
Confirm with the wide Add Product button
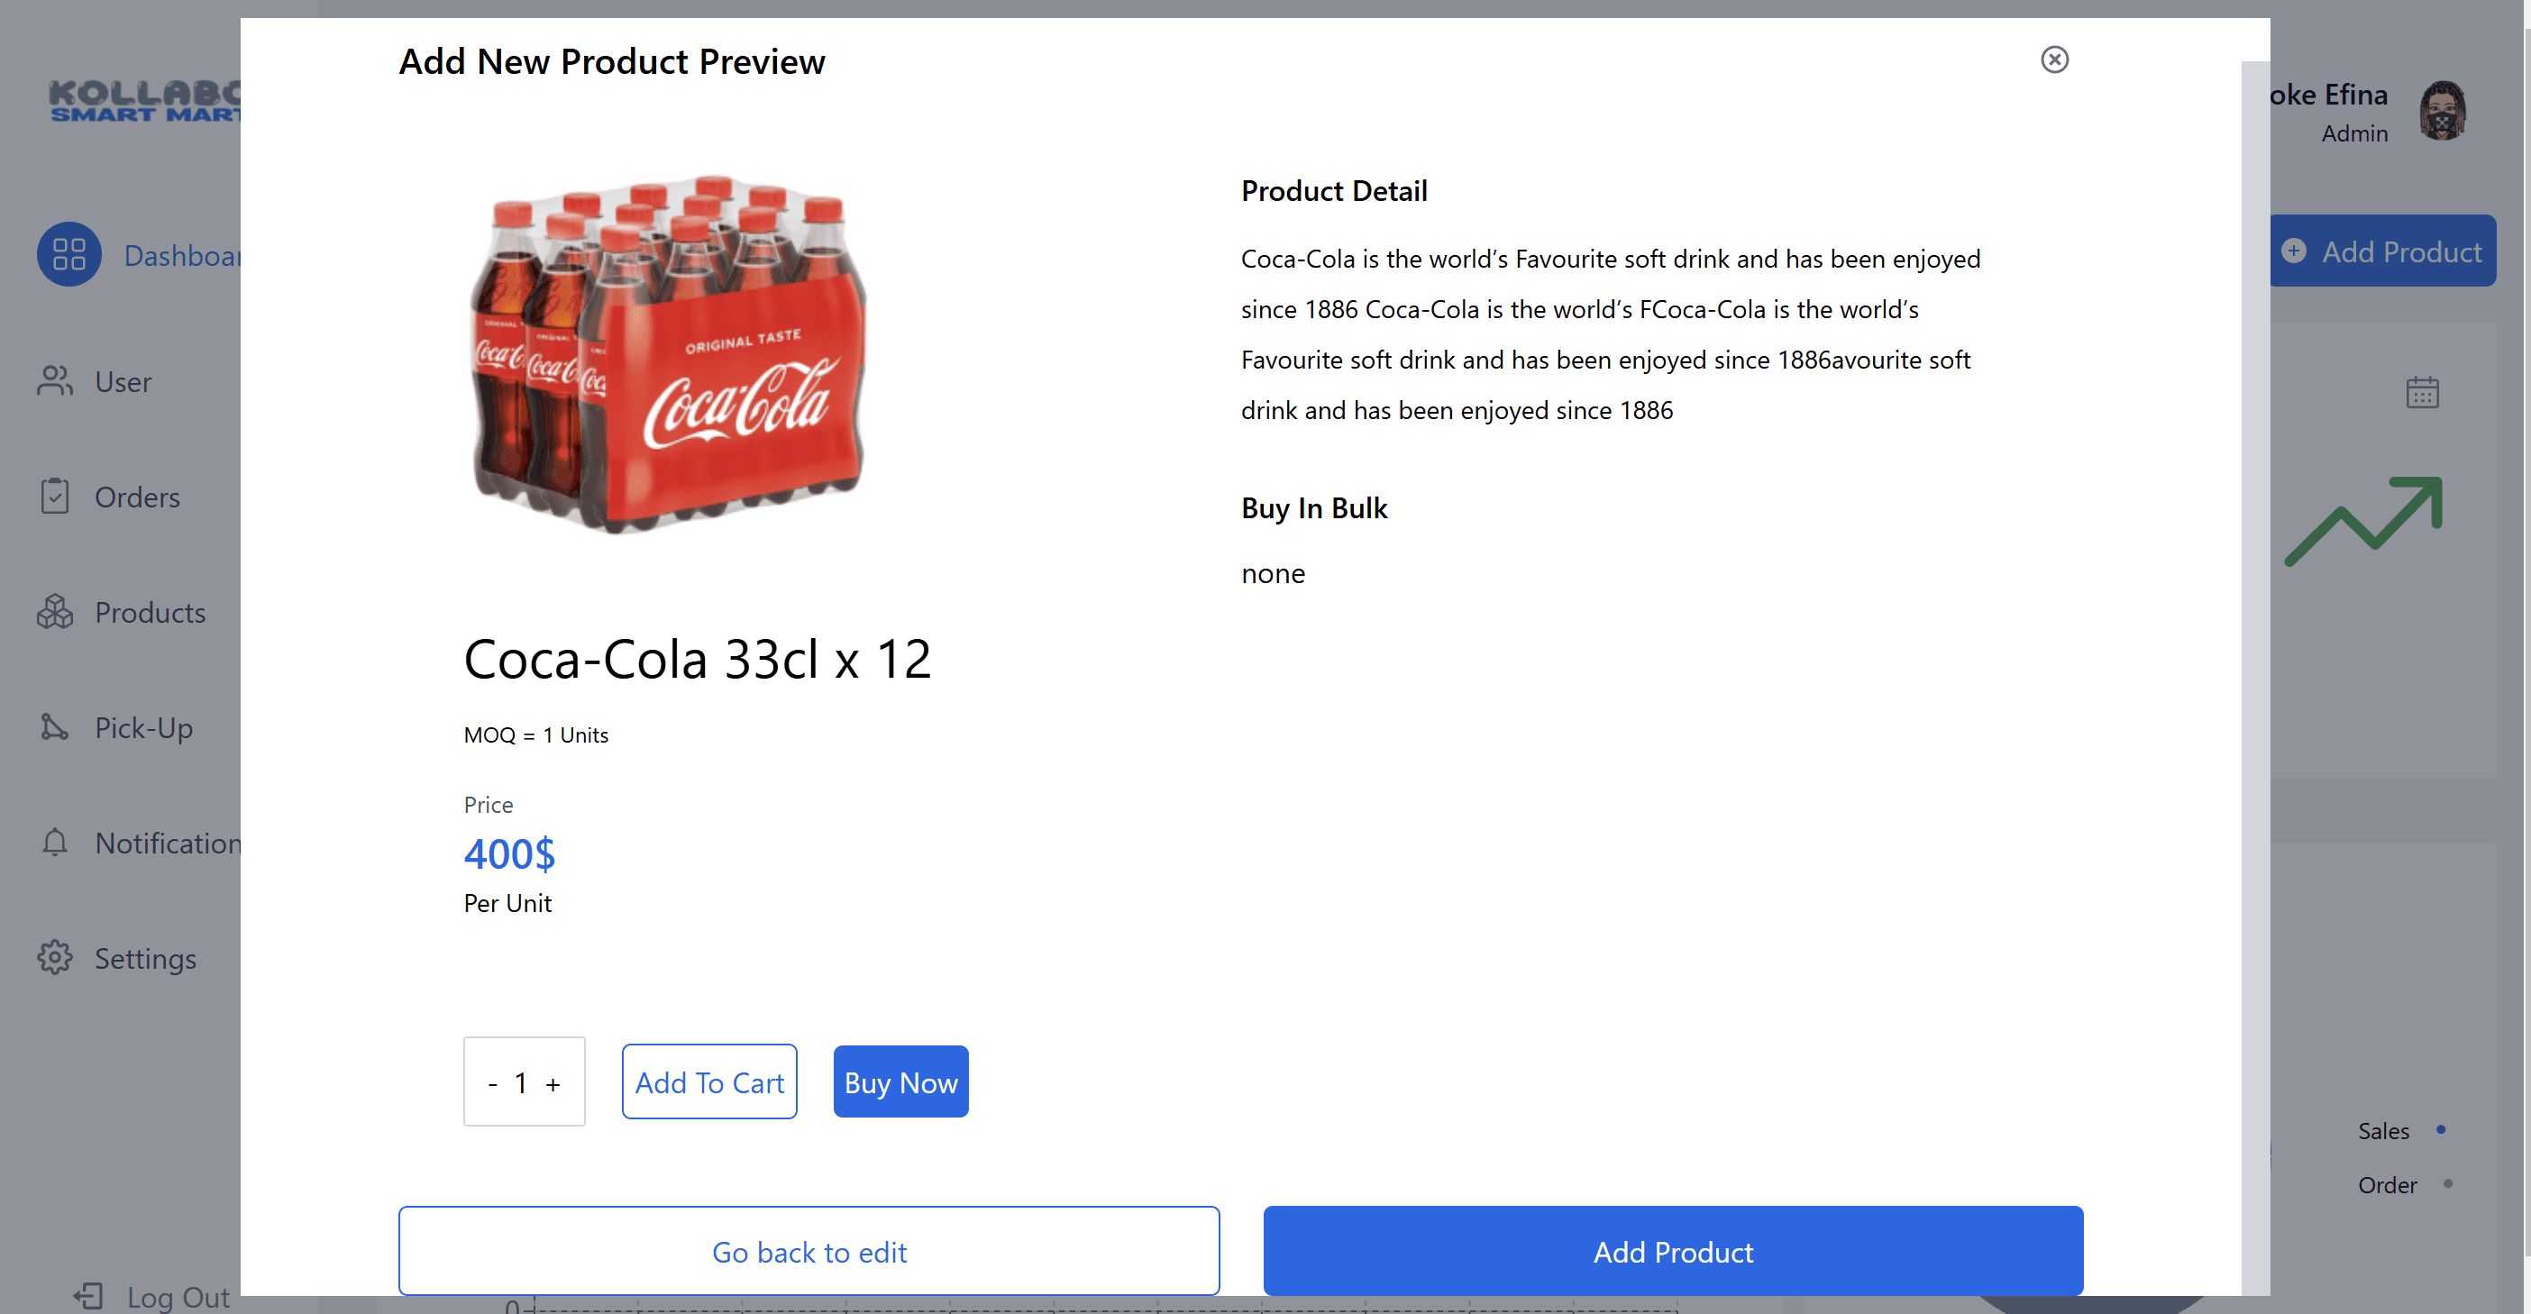pyautogui.click(x=1673, y=1251)
